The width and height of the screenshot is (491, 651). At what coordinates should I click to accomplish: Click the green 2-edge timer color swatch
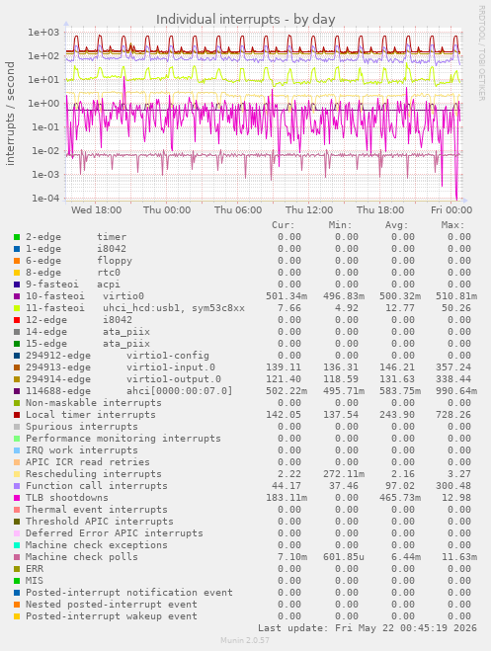17,237
